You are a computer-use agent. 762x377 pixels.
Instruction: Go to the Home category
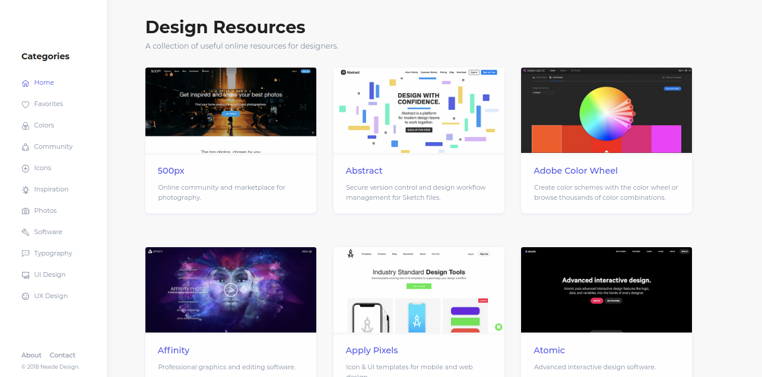tap(44, 82)
